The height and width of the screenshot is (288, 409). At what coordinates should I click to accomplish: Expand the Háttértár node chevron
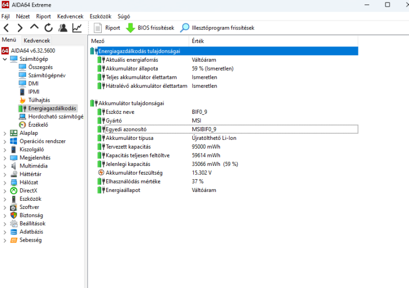[x=5, y=174]
